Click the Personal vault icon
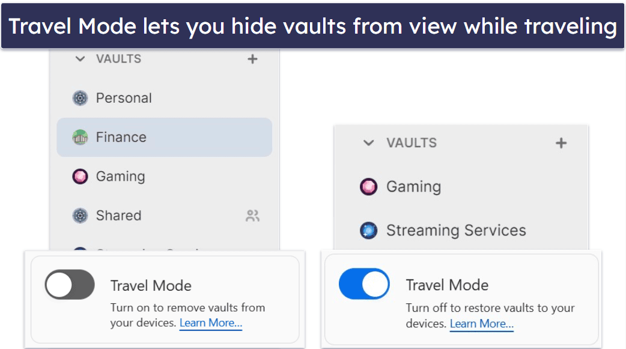626x349 pixels. point(80,99)
